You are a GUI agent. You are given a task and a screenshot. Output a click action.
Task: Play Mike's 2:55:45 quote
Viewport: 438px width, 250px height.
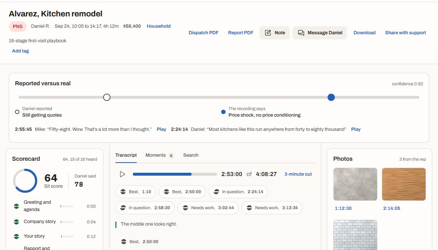161,129
